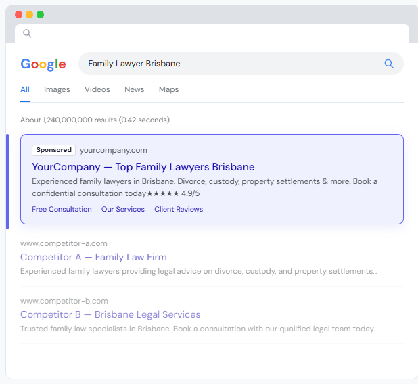
Task: Click the blue search icon in Google search box
Action: [x=389, y=64]
